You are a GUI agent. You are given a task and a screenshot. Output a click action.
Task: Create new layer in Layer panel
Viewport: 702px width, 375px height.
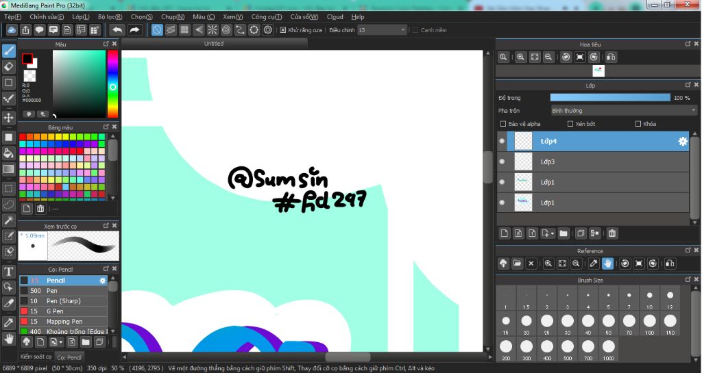coord(505,233)
